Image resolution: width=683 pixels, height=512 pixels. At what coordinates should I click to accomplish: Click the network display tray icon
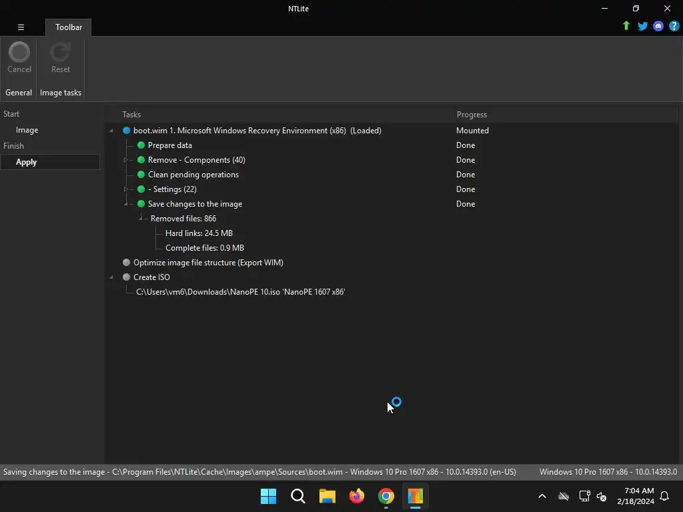coord(584,496)
